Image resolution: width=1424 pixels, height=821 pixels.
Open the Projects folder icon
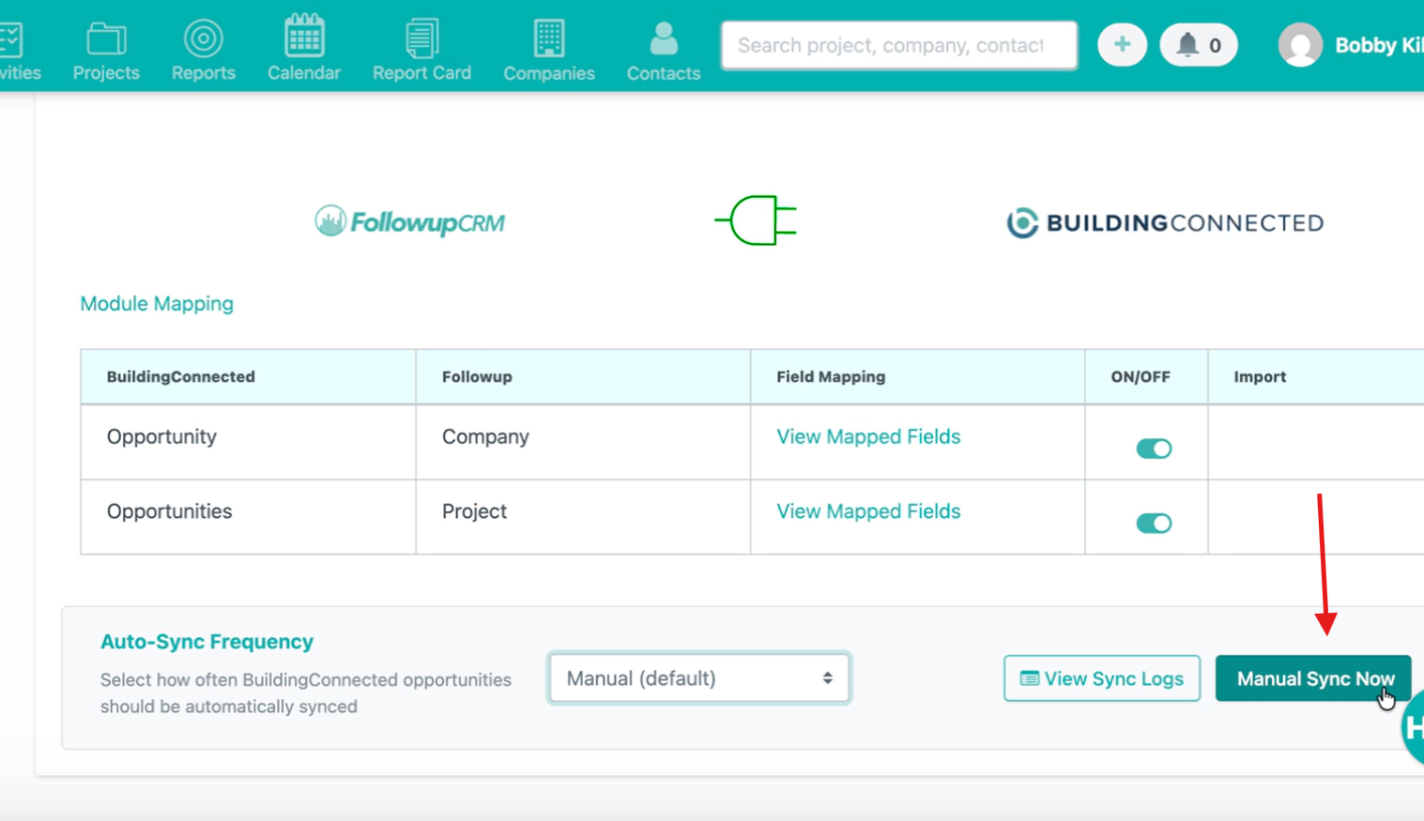[106, 40]
